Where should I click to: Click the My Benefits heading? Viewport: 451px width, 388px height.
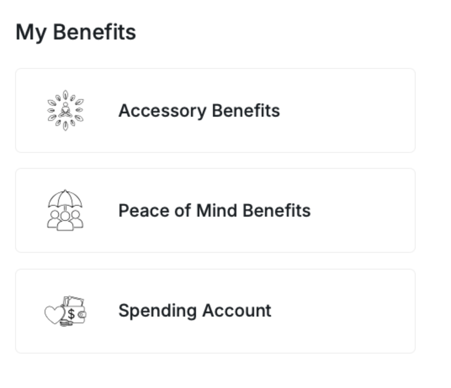click(76, 32)
